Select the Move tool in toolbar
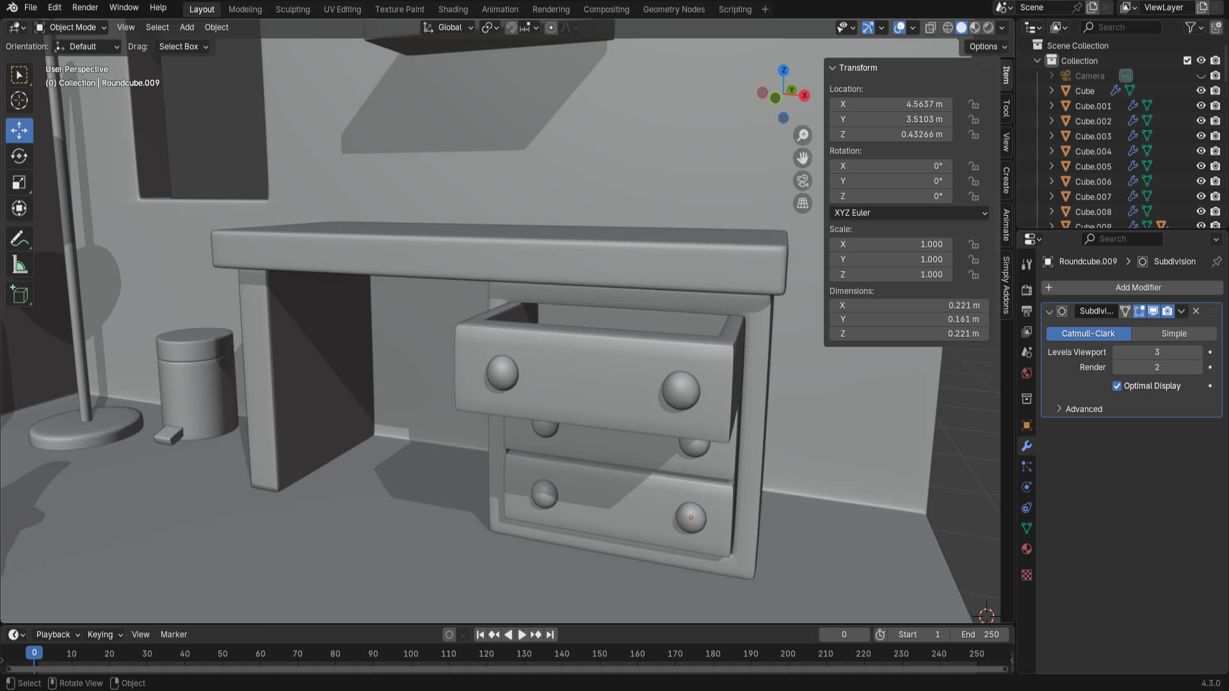 coord(19,131)
